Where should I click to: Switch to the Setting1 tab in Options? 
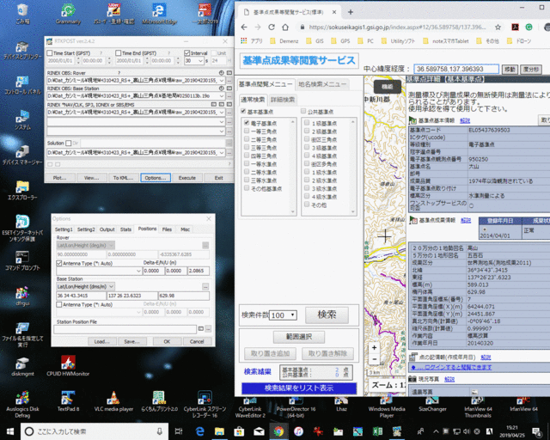tap(64, 229)
